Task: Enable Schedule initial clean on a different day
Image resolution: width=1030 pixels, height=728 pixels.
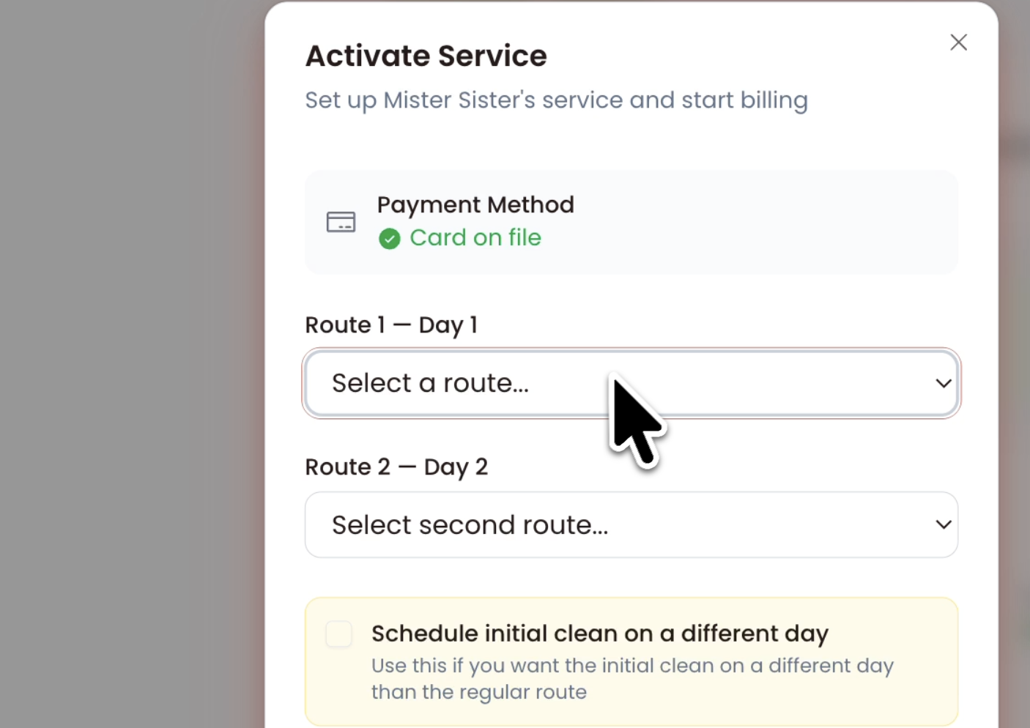Action: [338, 634]
